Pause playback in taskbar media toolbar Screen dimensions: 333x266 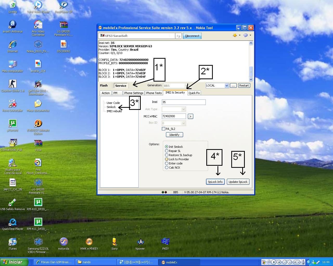tap(274, 262)
